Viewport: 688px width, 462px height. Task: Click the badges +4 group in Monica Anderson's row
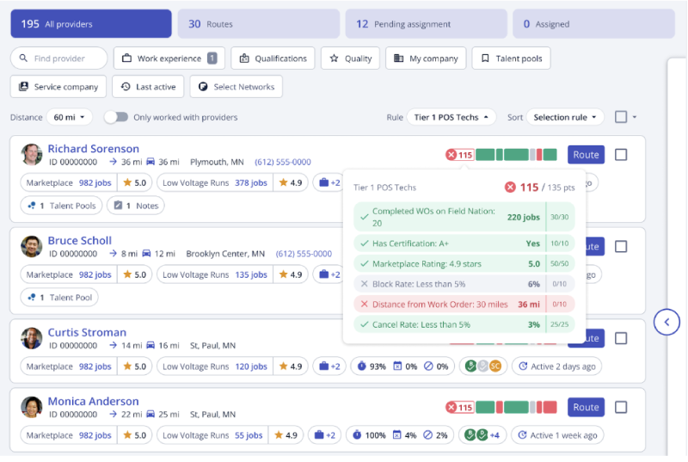[x=482, y=435]
